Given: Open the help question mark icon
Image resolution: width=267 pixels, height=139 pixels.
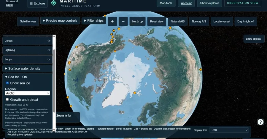Looking at the screenshot, I should [260, 122].
